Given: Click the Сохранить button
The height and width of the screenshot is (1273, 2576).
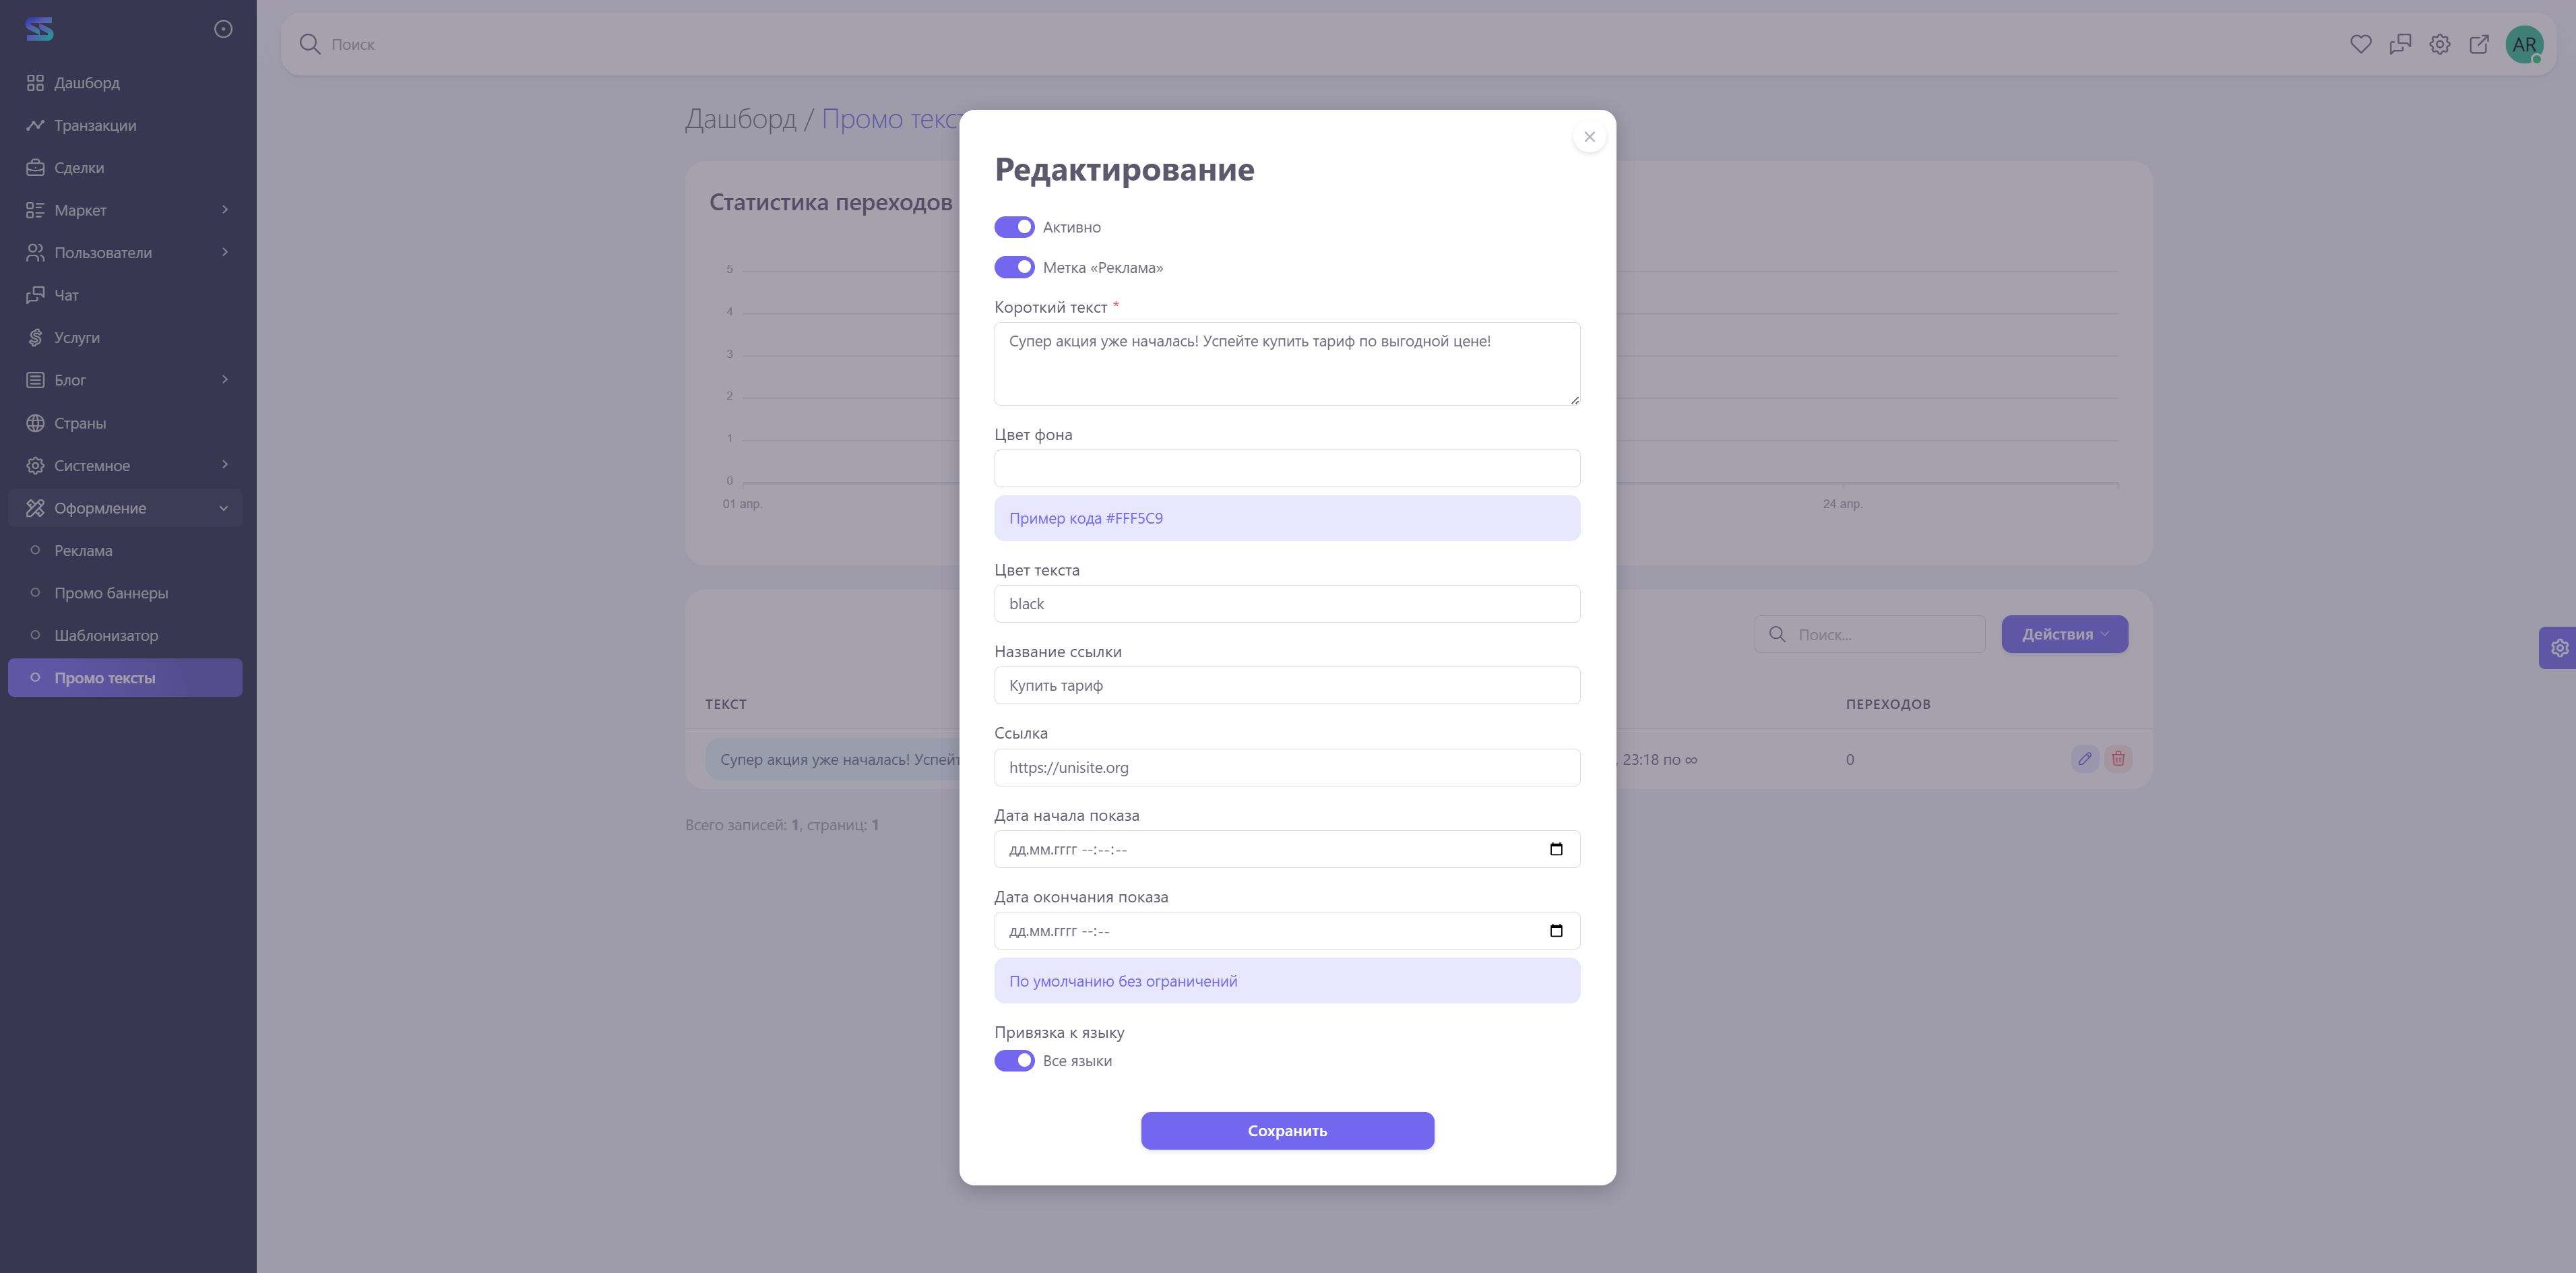Looking at the screenshot, I should click(1287, 1131).
